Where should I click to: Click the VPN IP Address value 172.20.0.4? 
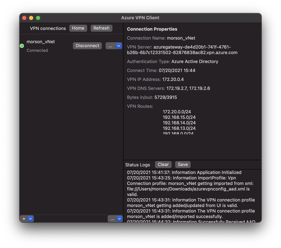(x=173, y=79)
